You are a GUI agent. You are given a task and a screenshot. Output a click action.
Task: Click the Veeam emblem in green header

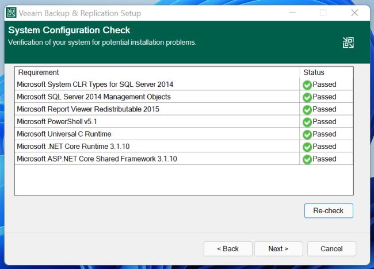348,43
